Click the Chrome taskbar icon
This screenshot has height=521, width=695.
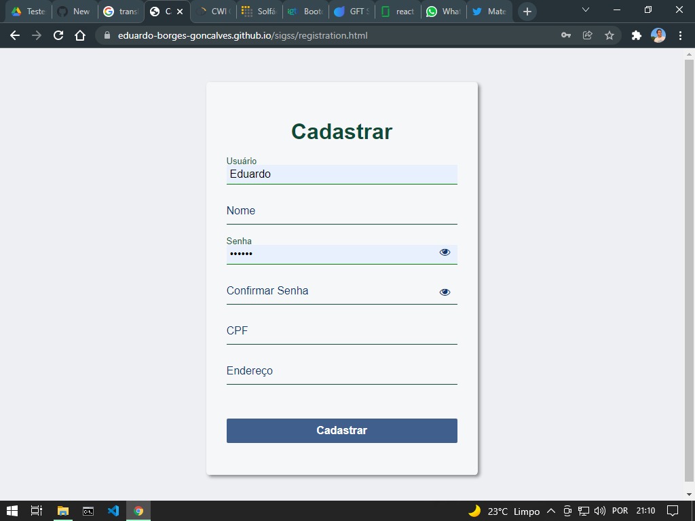(x=138, y=511)
